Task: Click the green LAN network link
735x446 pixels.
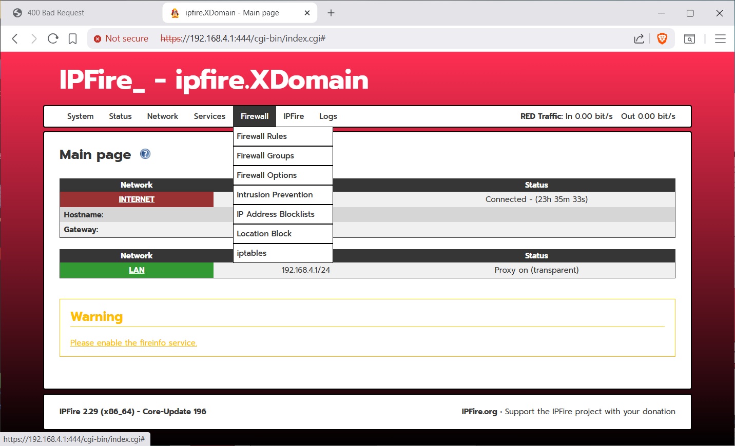Action: coord(137,270)
